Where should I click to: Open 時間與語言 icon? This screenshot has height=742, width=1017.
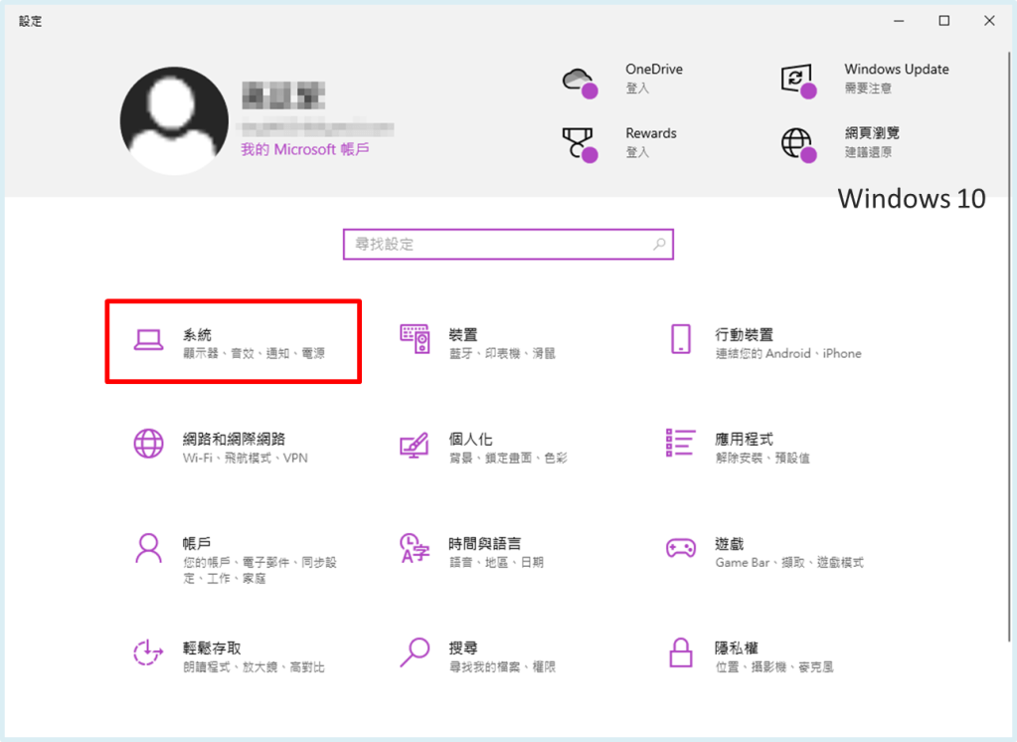coord(415,548)
